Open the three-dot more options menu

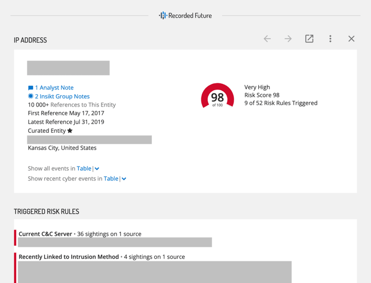pos(330,39)
